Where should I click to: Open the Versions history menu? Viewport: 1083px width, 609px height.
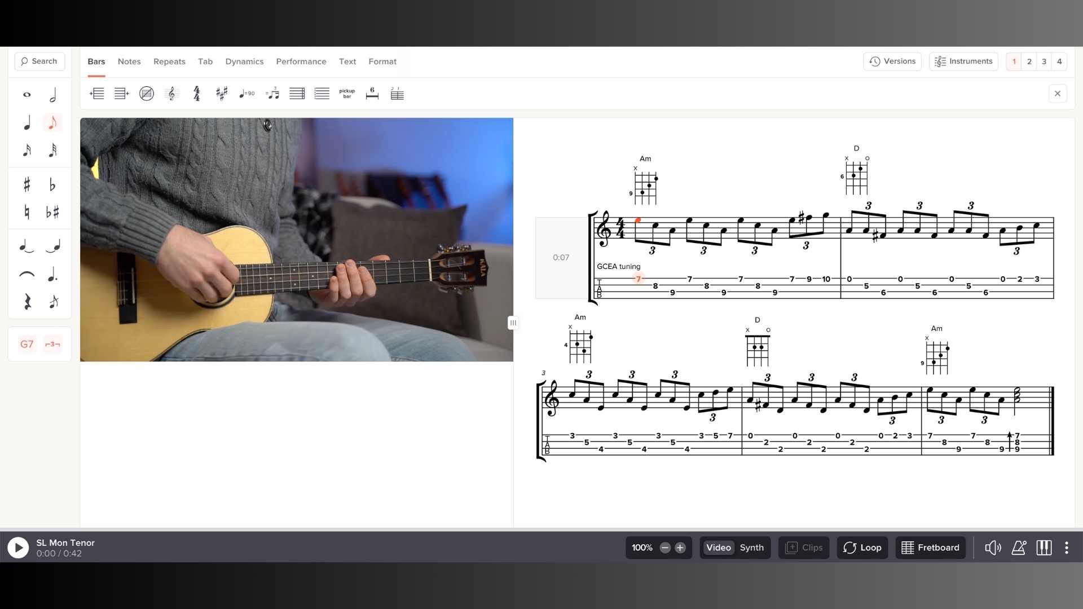tap(892, 61)
